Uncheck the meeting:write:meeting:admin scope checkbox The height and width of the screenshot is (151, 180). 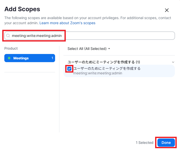click(x=69, y=69)
